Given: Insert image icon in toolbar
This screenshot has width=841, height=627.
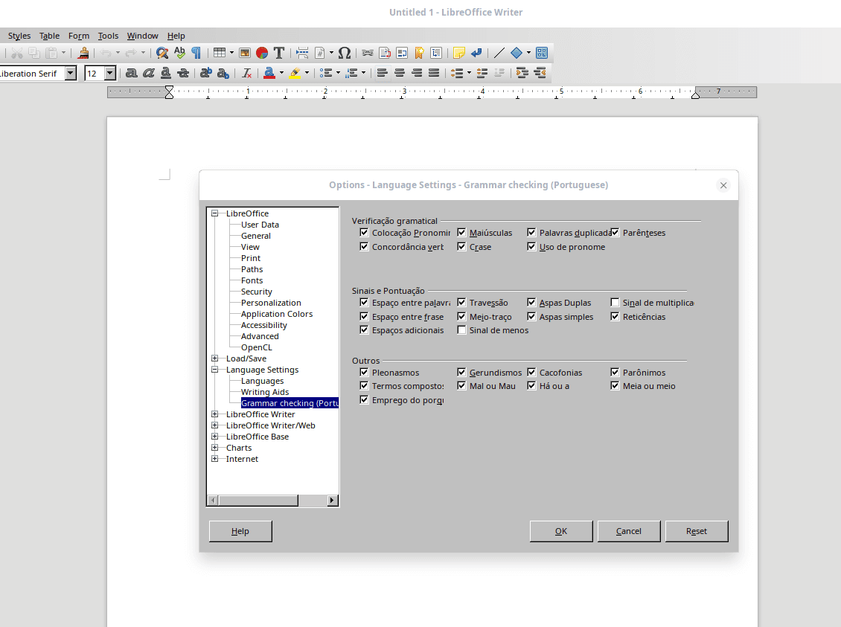Looking at the screenshot, I should point(245,53).
